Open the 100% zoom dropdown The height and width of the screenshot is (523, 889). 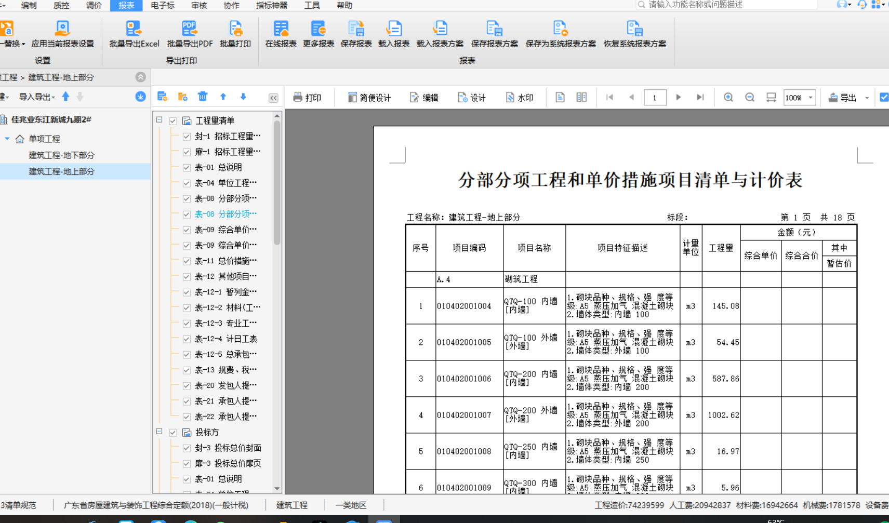(x=811, y=97)
